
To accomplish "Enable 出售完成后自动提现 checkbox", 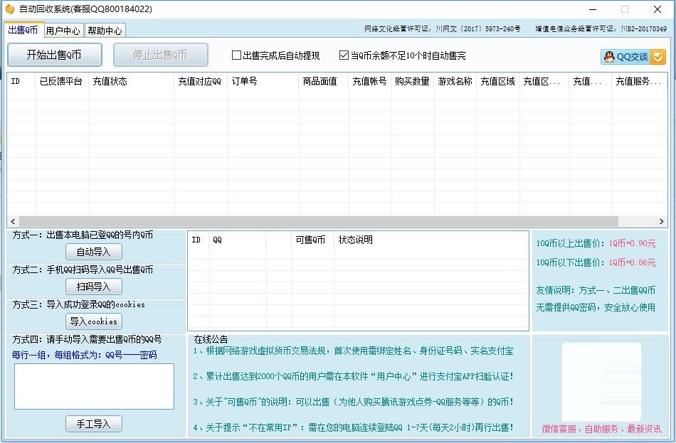I will [237, 55].
